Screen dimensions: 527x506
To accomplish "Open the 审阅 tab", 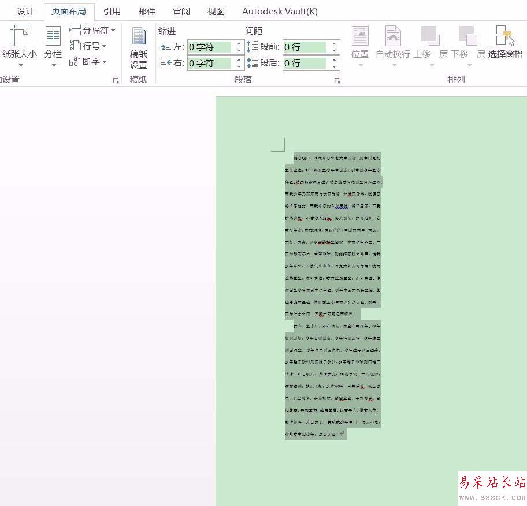I will coord(181,12).
